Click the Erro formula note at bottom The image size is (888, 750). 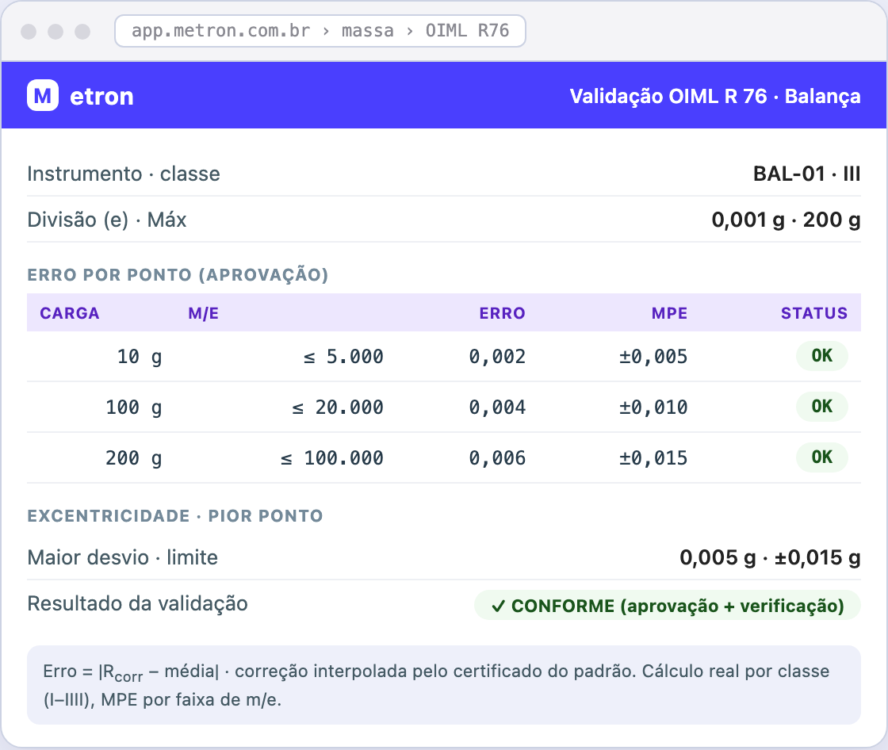444,685
